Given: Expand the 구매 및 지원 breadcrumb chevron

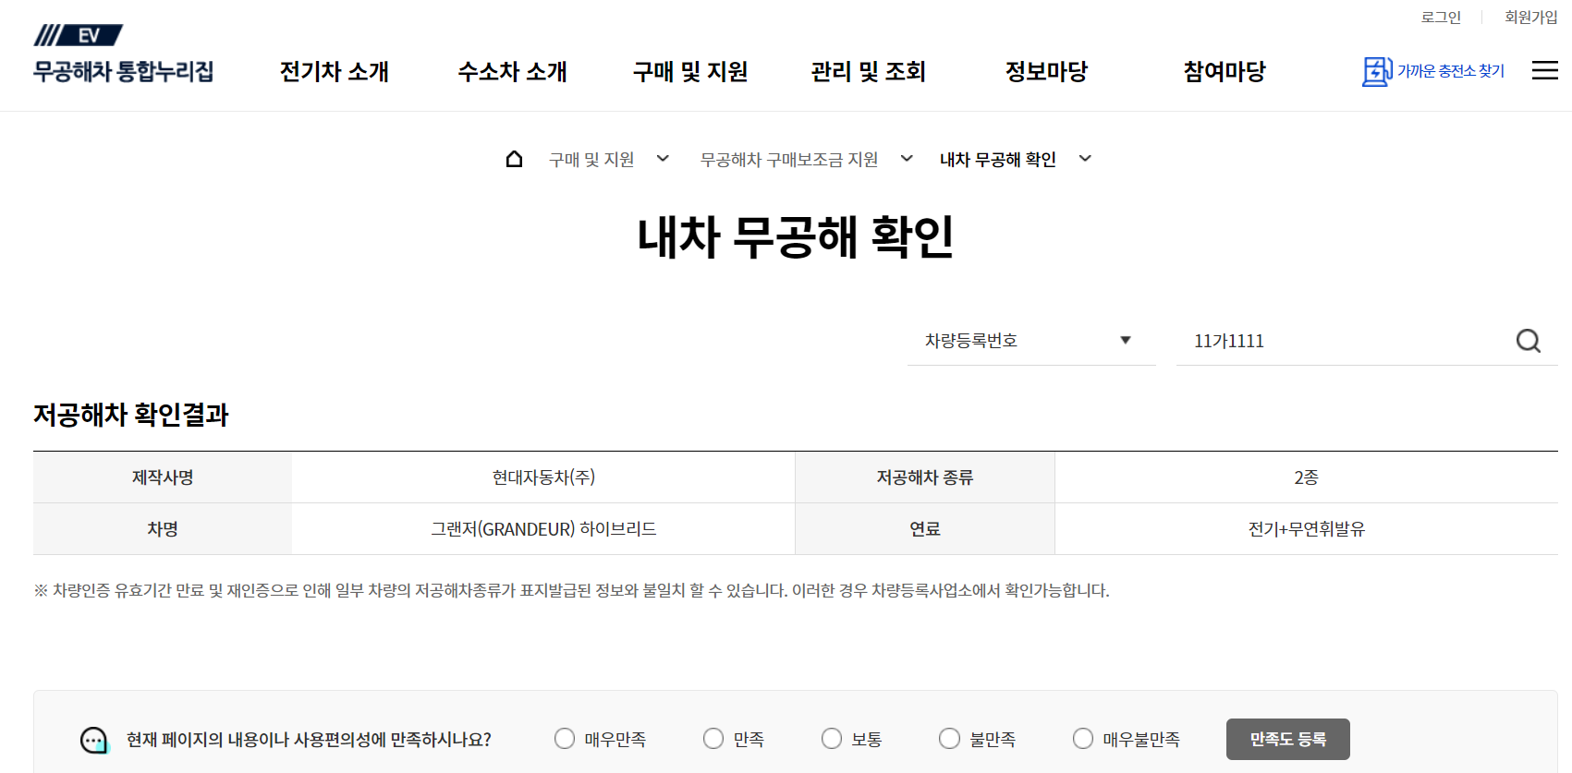Looking at the screenshot, I should (x=663, y=159).
